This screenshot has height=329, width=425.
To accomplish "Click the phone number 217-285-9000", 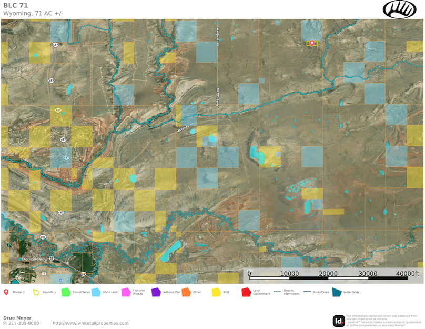I will (x=24, y=323).
